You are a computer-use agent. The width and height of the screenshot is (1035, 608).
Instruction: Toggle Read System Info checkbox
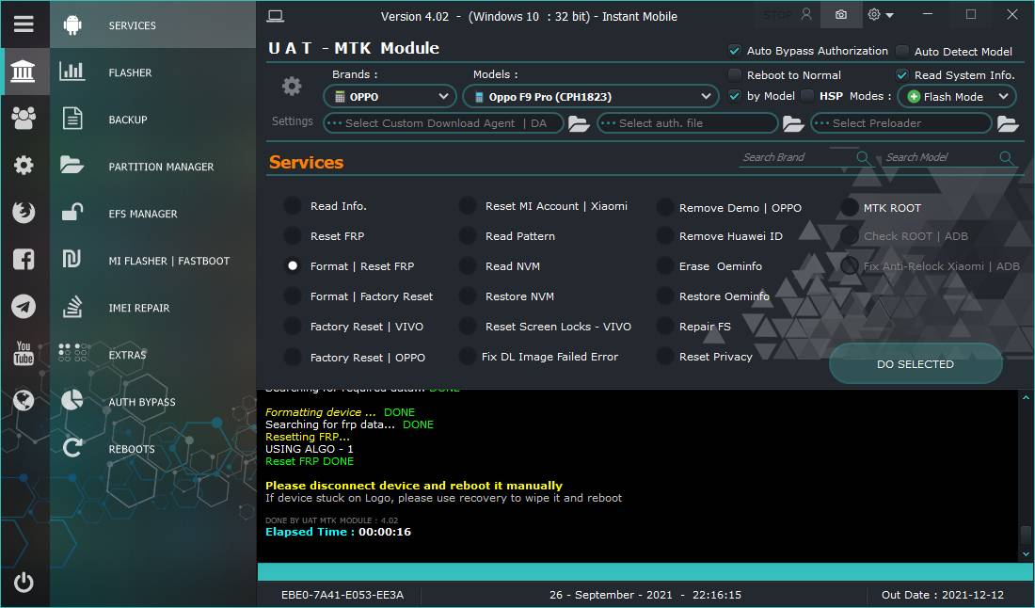(x=902, y=74)
